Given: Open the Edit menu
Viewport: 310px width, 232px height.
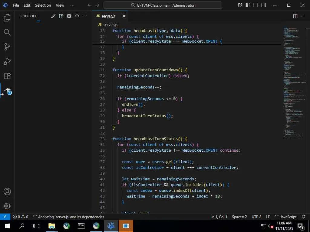Looking at the screenshot, I should [x=27, y=5].
